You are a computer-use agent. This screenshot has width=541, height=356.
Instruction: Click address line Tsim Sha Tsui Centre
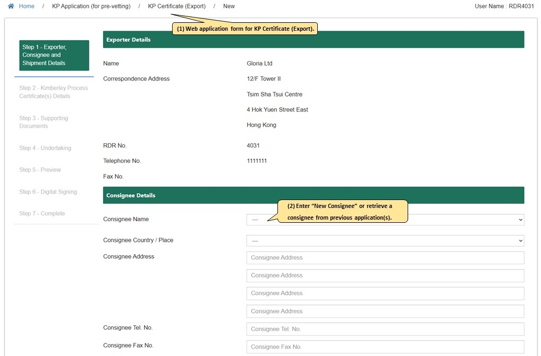click(274, 94)
